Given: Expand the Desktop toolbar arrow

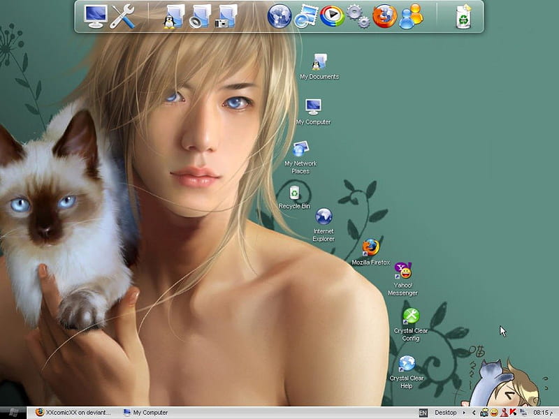Looking at the screenshot, I should (x=464, y=413).
